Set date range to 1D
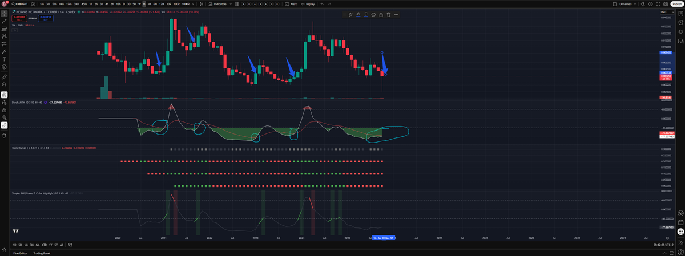Screen dimensions: 685x256 pos(15,245)
